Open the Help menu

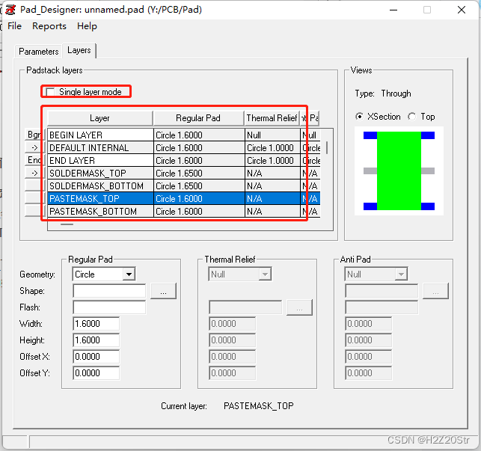click(87, 26)
